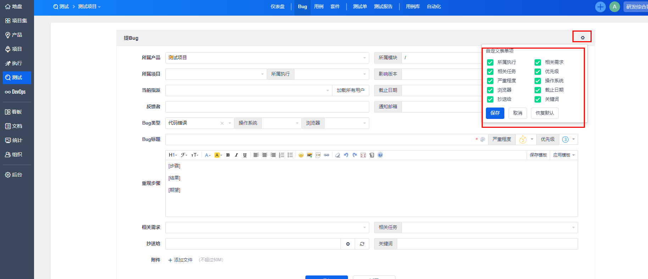The image size is (648, 279).
Task: Clear formatting with the eraser icon
Action: click(338, 155)
